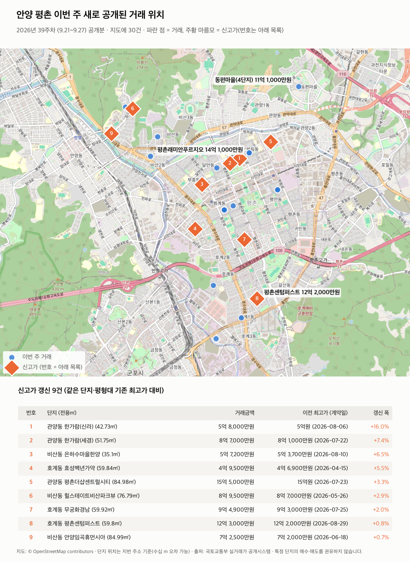Screen dimensions: 410x562
Task: Click the blue dot icon in the legend
Action: pyautogui.click(x=12, y=357)
